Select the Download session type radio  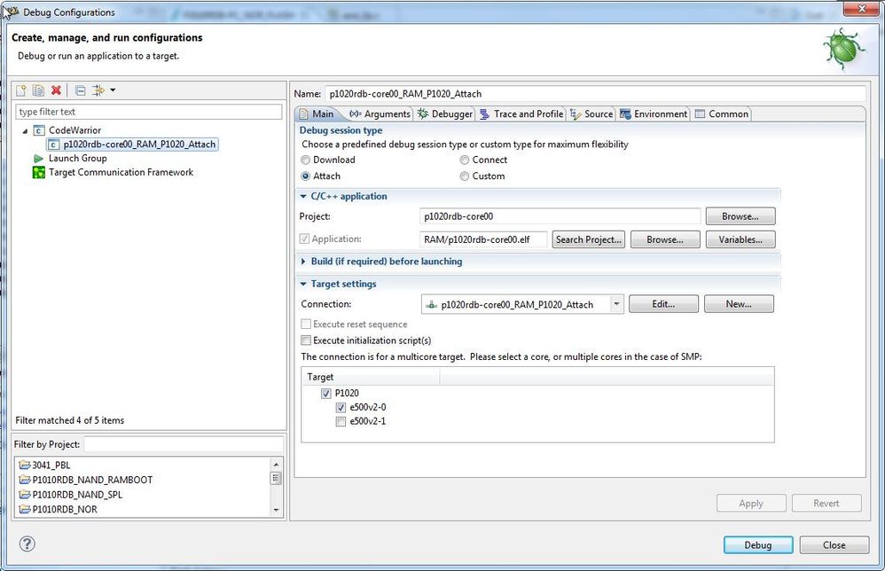point(305,160)
